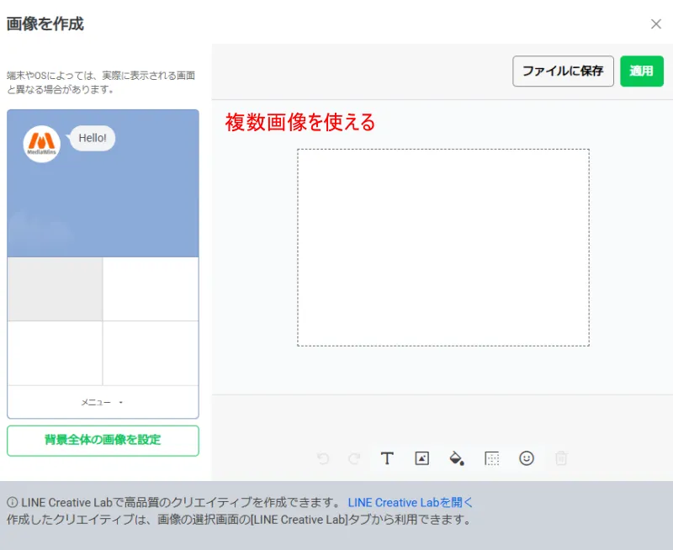Close the image creation dialog

click(x=656, y=24)
